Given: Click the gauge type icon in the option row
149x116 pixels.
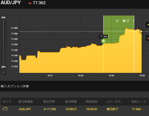Looking at the screenshot, I should [x=5, y=109].
